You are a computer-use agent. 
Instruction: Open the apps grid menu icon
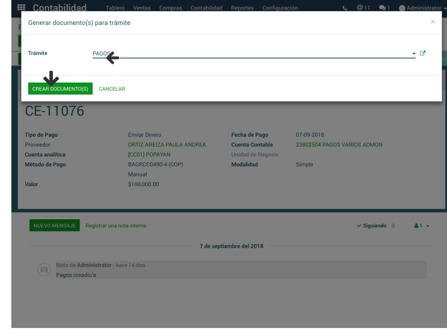pyautogui.click(x=21, y=7)
